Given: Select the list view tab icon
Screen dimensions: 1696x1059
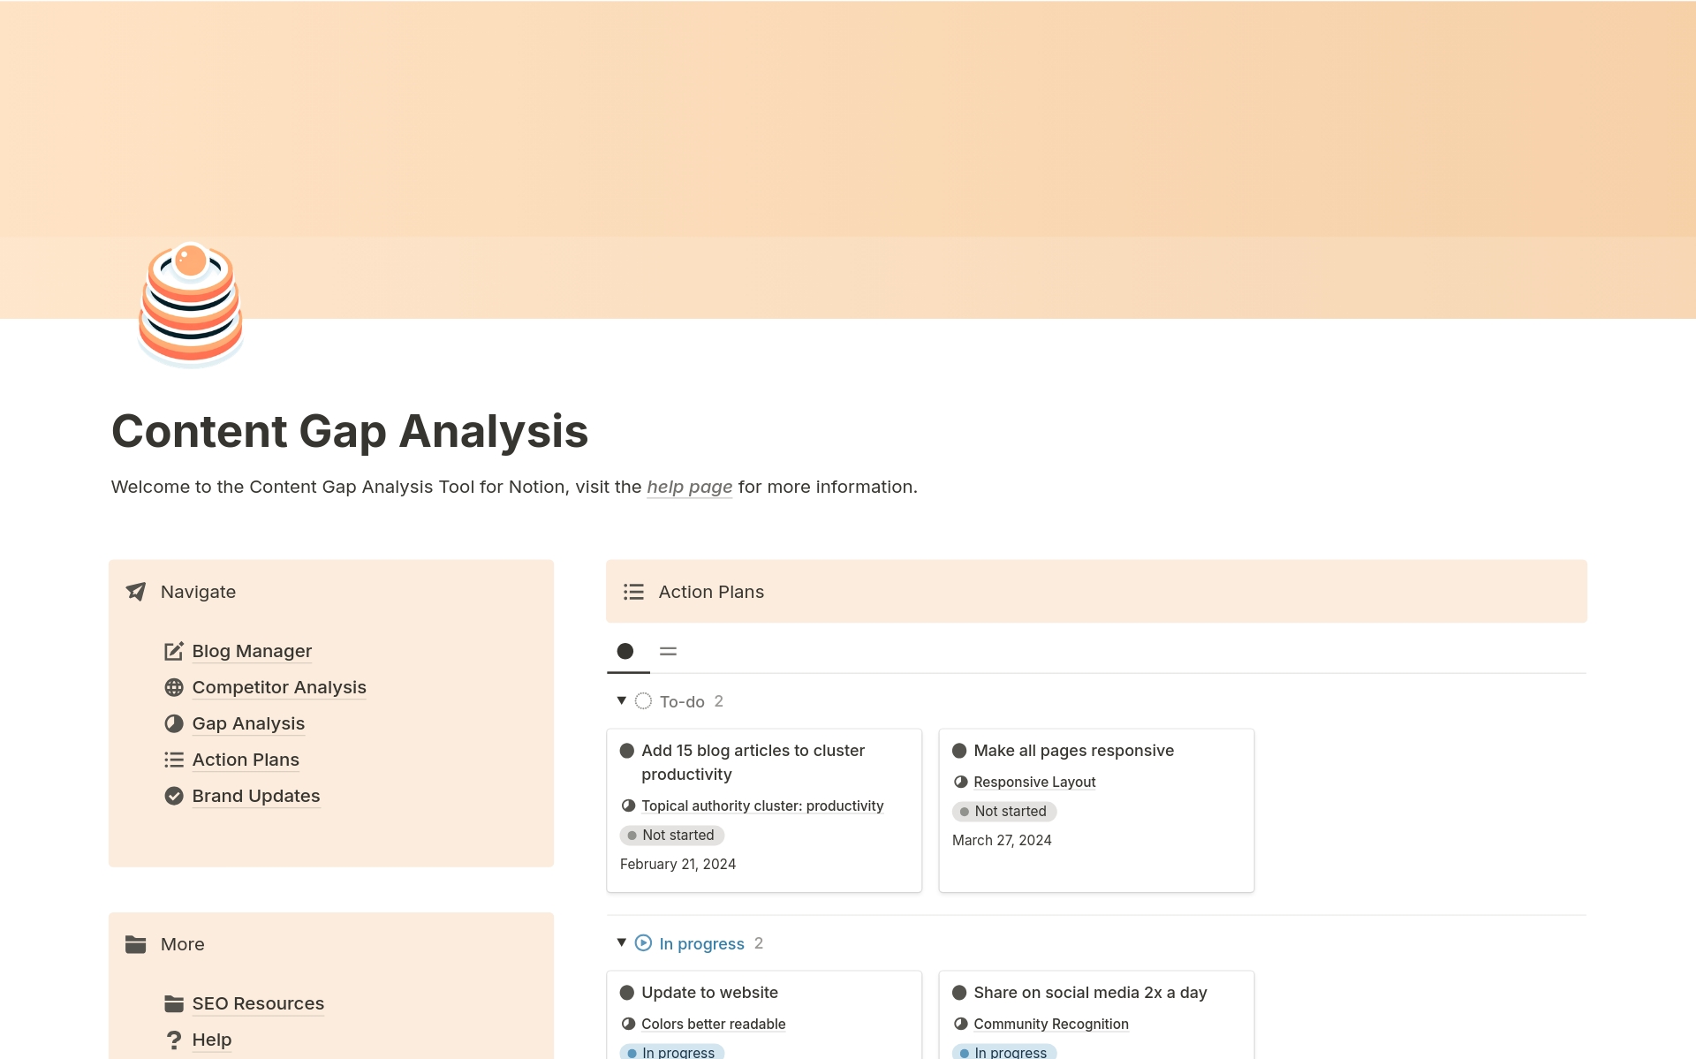Looking at the screenshot, I should pyautogui.click(x=669, y=650).
